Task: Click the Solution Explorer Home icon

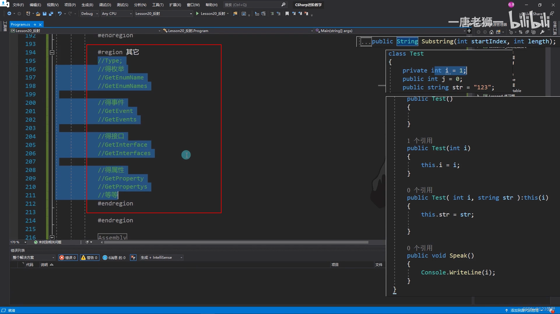Action: click(x=491, y=32)
